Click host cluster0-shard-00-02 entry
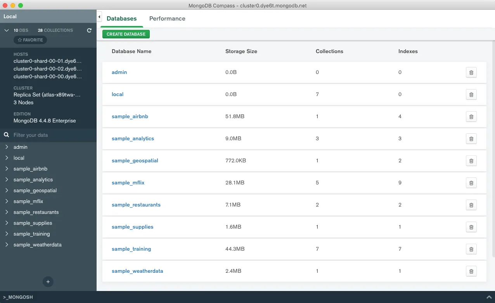 pyautogui.click(x=48, y=69)
